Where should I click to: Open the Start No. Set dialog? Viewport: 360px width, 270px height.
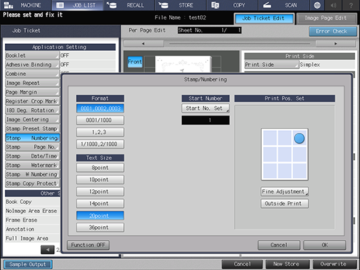pos(205,109)
